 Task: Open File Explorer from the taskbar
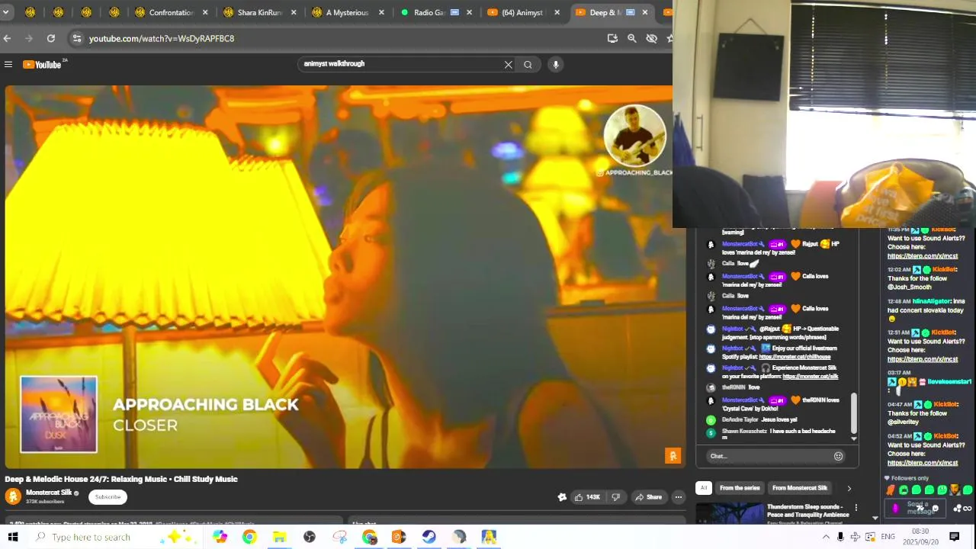click(x=279, y=537)
